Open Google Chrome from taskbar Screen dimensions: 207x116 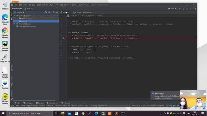(83, 113)
